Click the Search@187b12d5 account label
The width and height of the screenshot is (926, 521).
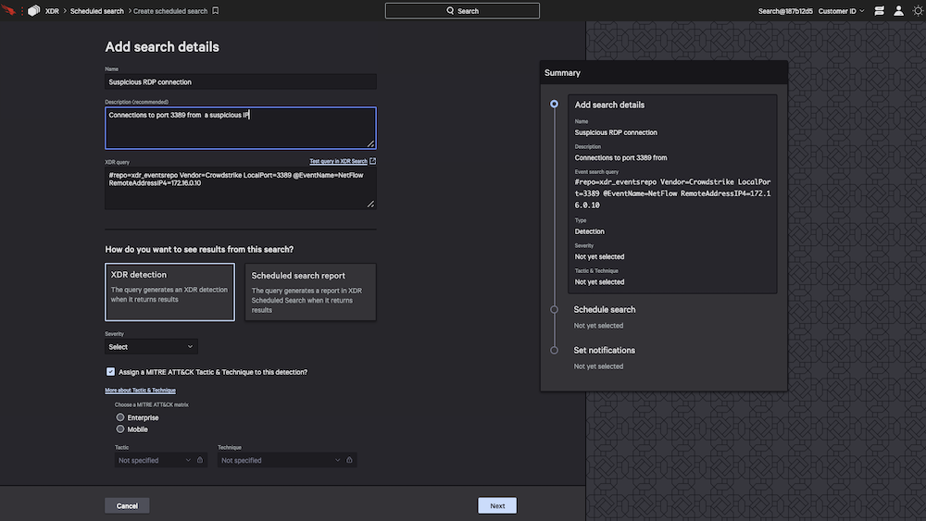[785, 10]
